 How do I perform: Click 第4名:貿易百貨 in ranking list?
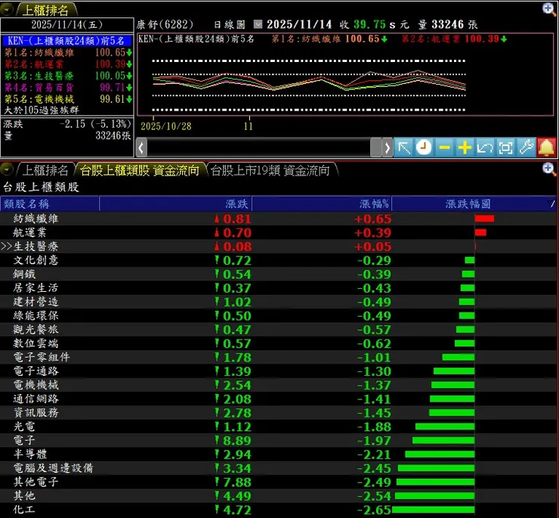[68, 88]
